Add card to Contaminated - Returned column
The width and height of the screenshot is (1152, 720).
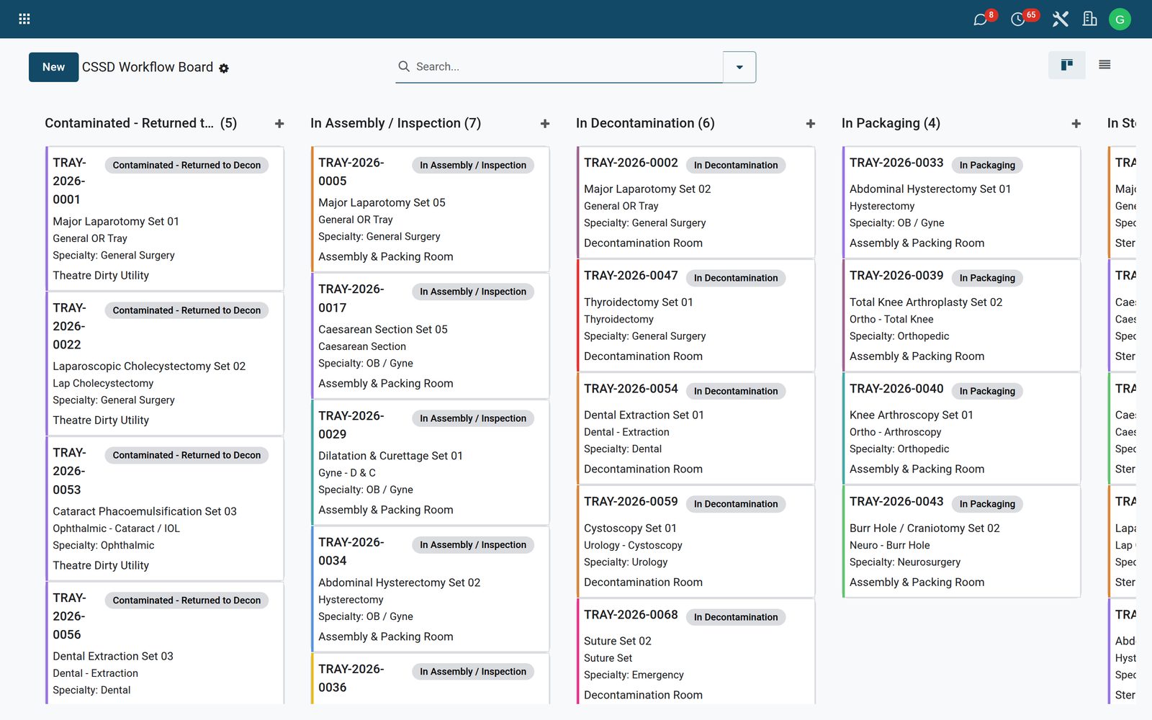point(279,124)
